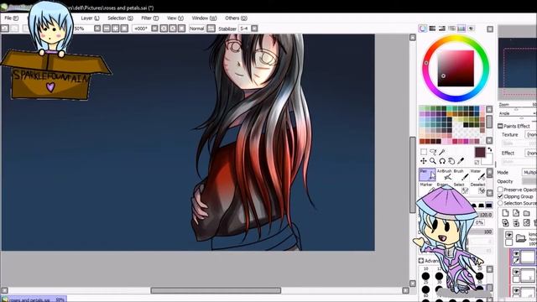
Task: Open the Window menu
Action: (x=204, y=18)
